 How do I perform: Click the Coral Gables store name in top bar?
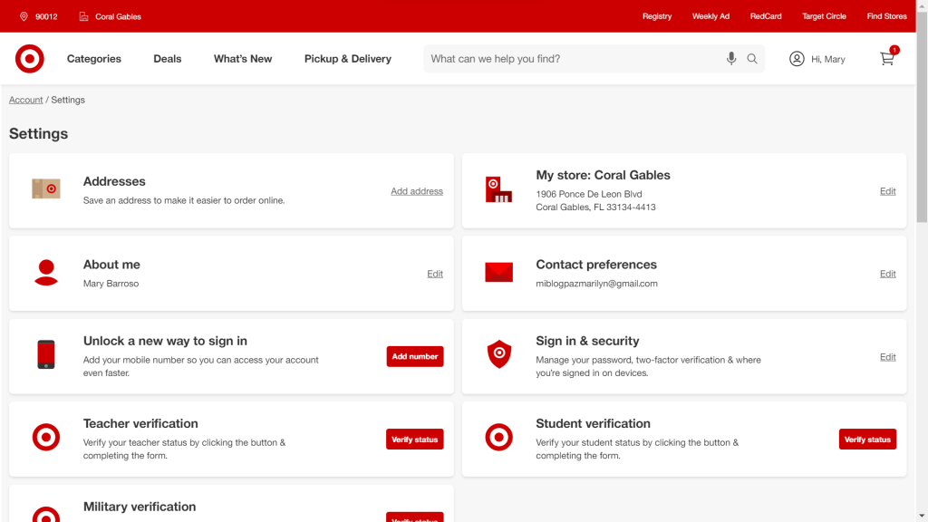tap(119, 16)
